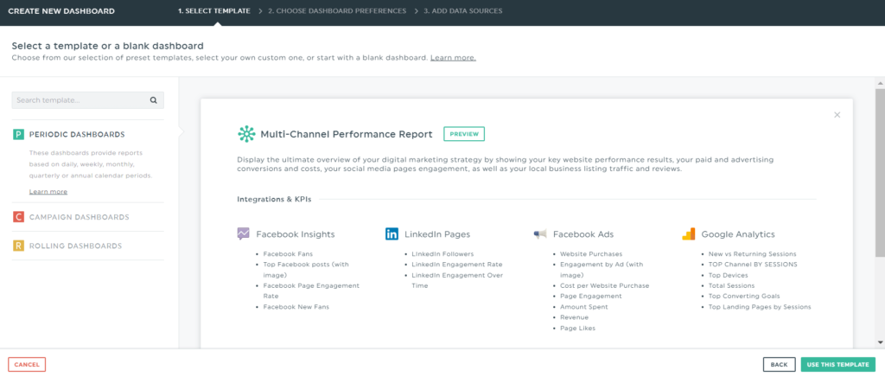Click Amount Spent KPI item
Screen dimensions: 885x377
tap(583, 307)
